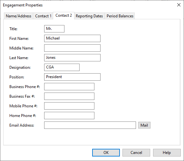Click the Mail button beside email
The height and width of the screenshot is (161, 184).
click(x=144, y=125)
